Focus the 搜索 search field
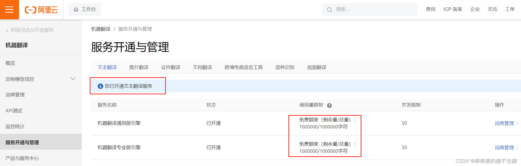521x166 pixels. point(369,10)
